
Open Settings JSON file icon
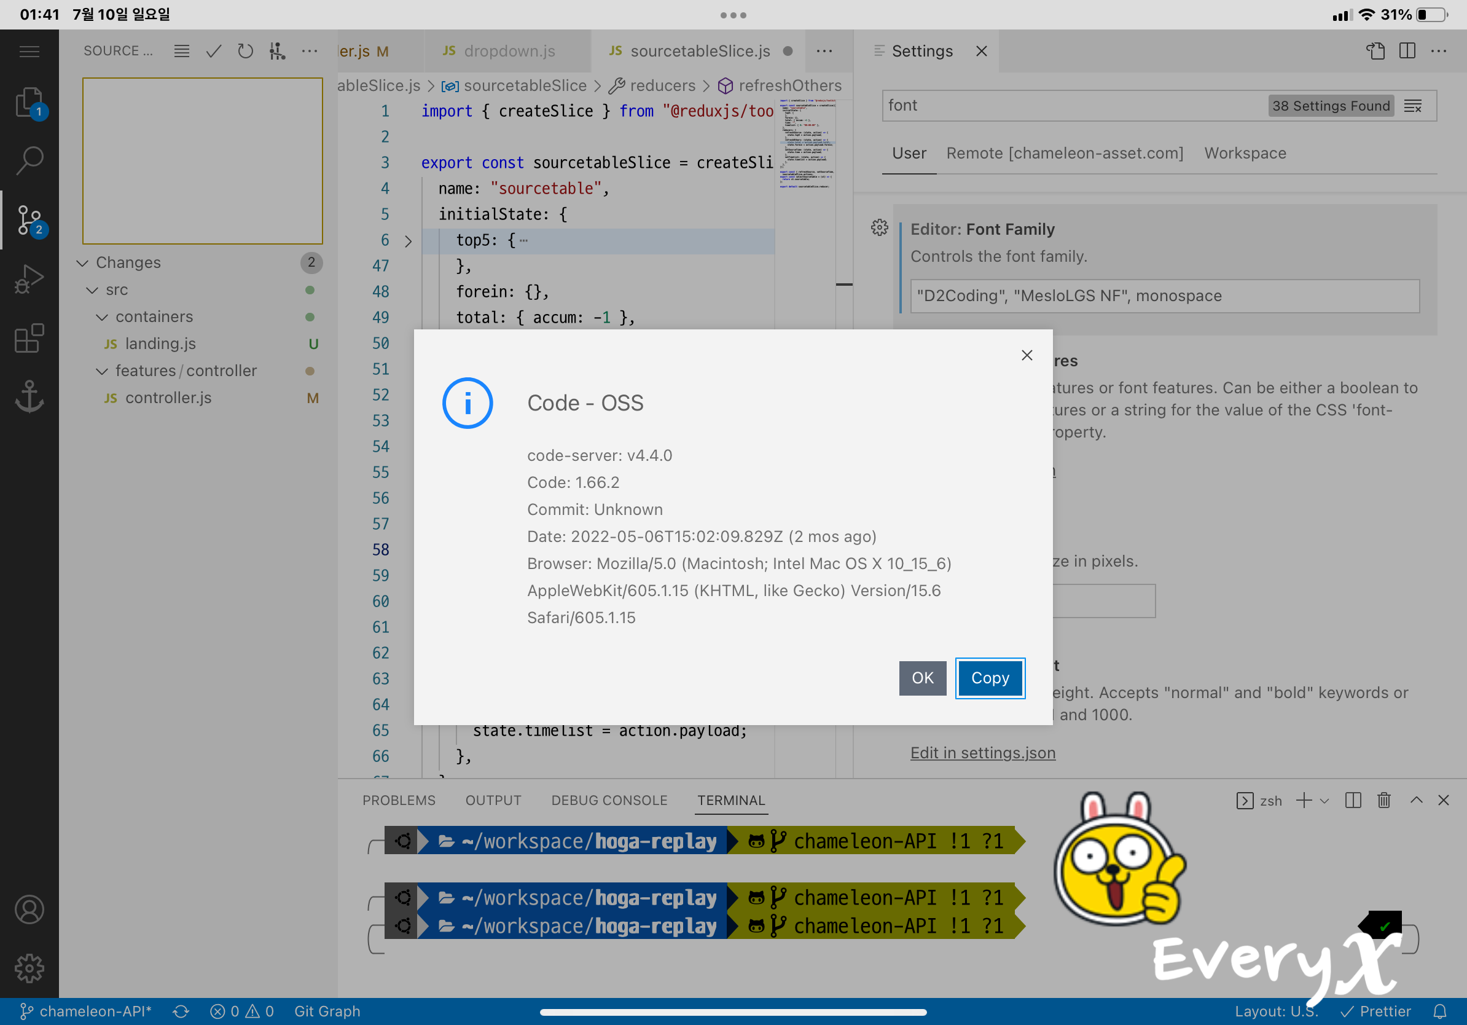[x=1375, y=51]
